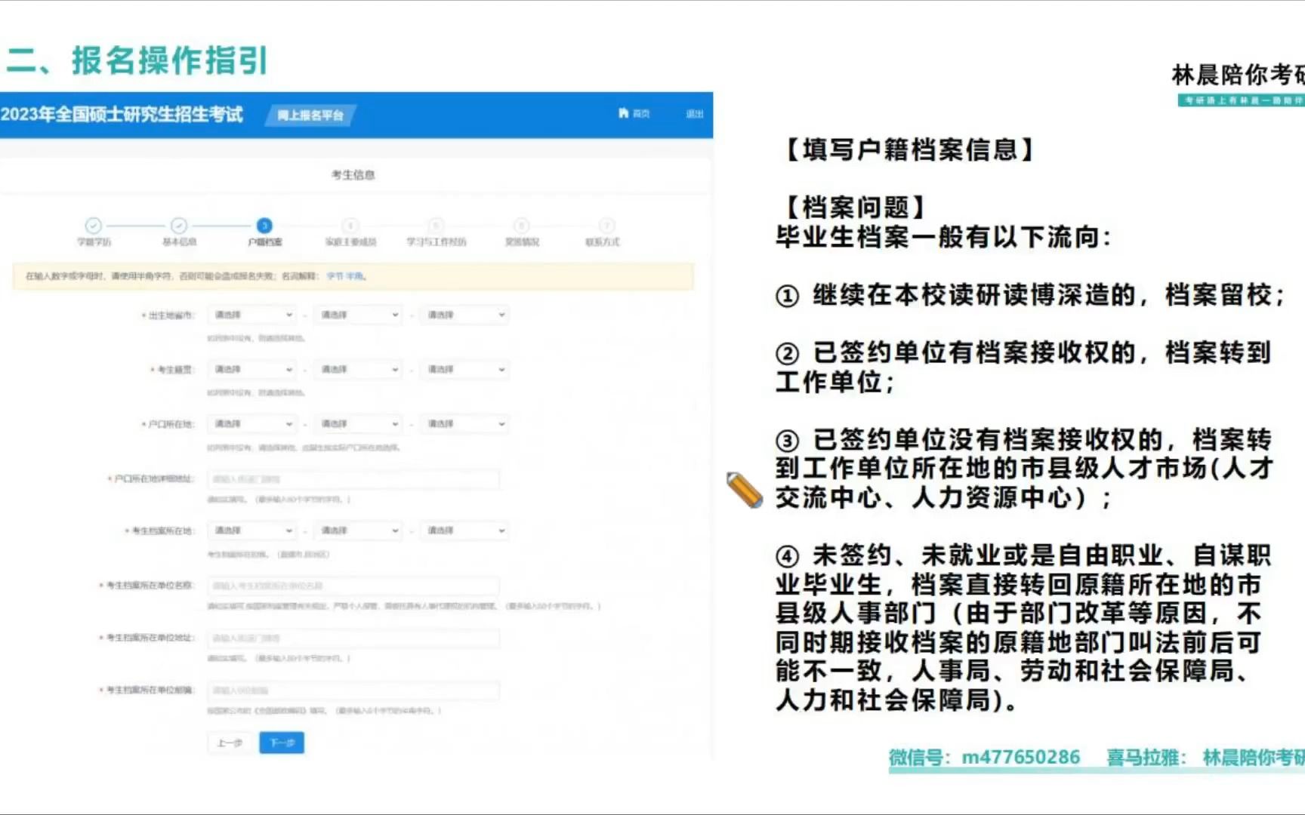This screenshot has height=815, width=1305.
Task: Click the heading 【档案问题】
Action: click(x=856, y=207)
